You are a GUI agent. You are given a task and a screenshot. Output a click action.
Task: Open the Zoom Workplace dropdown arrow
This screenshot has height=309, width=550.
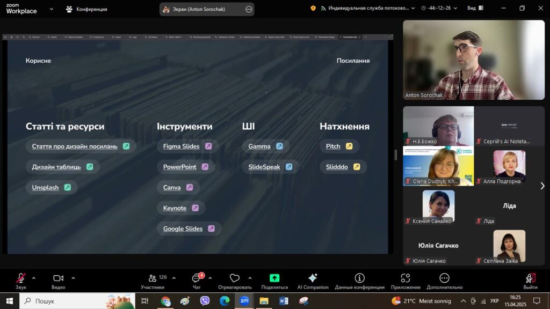pyautogui.click(x=51, y=9)
